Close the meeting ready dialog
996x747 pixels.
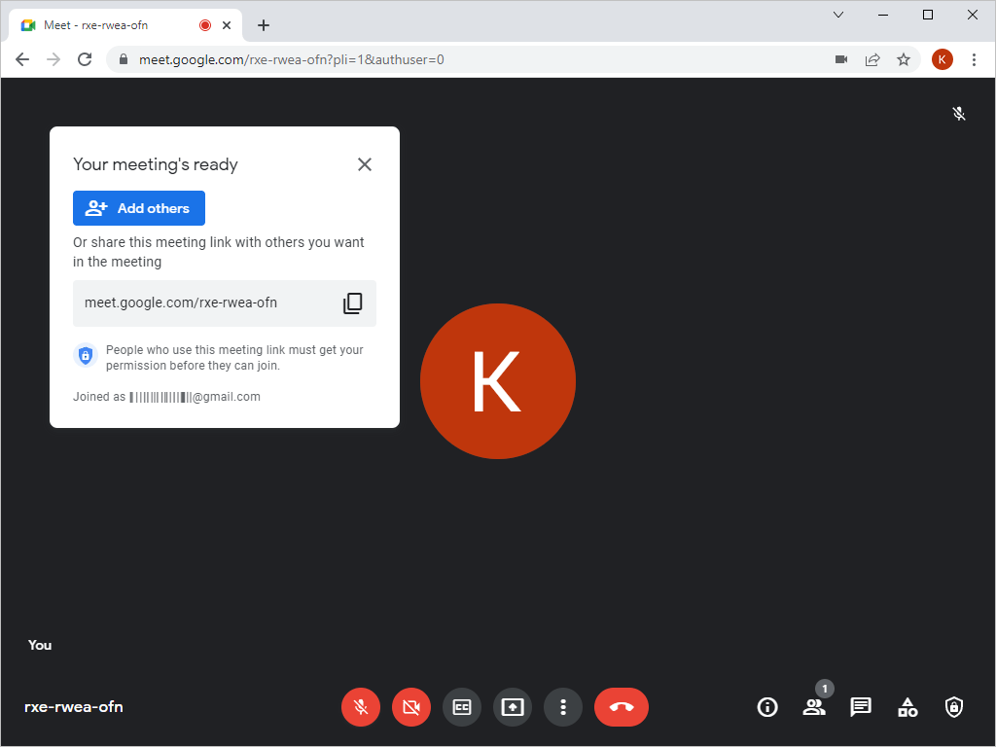365,164
